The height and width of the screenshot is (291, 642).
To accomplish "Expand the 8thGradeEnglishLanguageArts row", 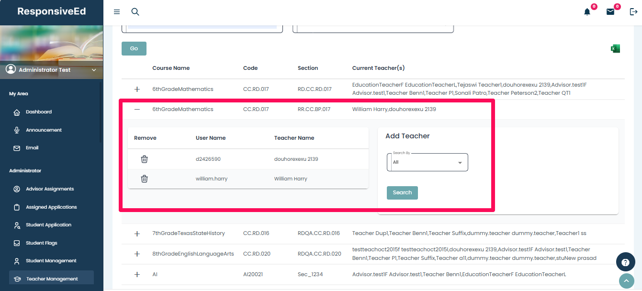I will (137, 254).
